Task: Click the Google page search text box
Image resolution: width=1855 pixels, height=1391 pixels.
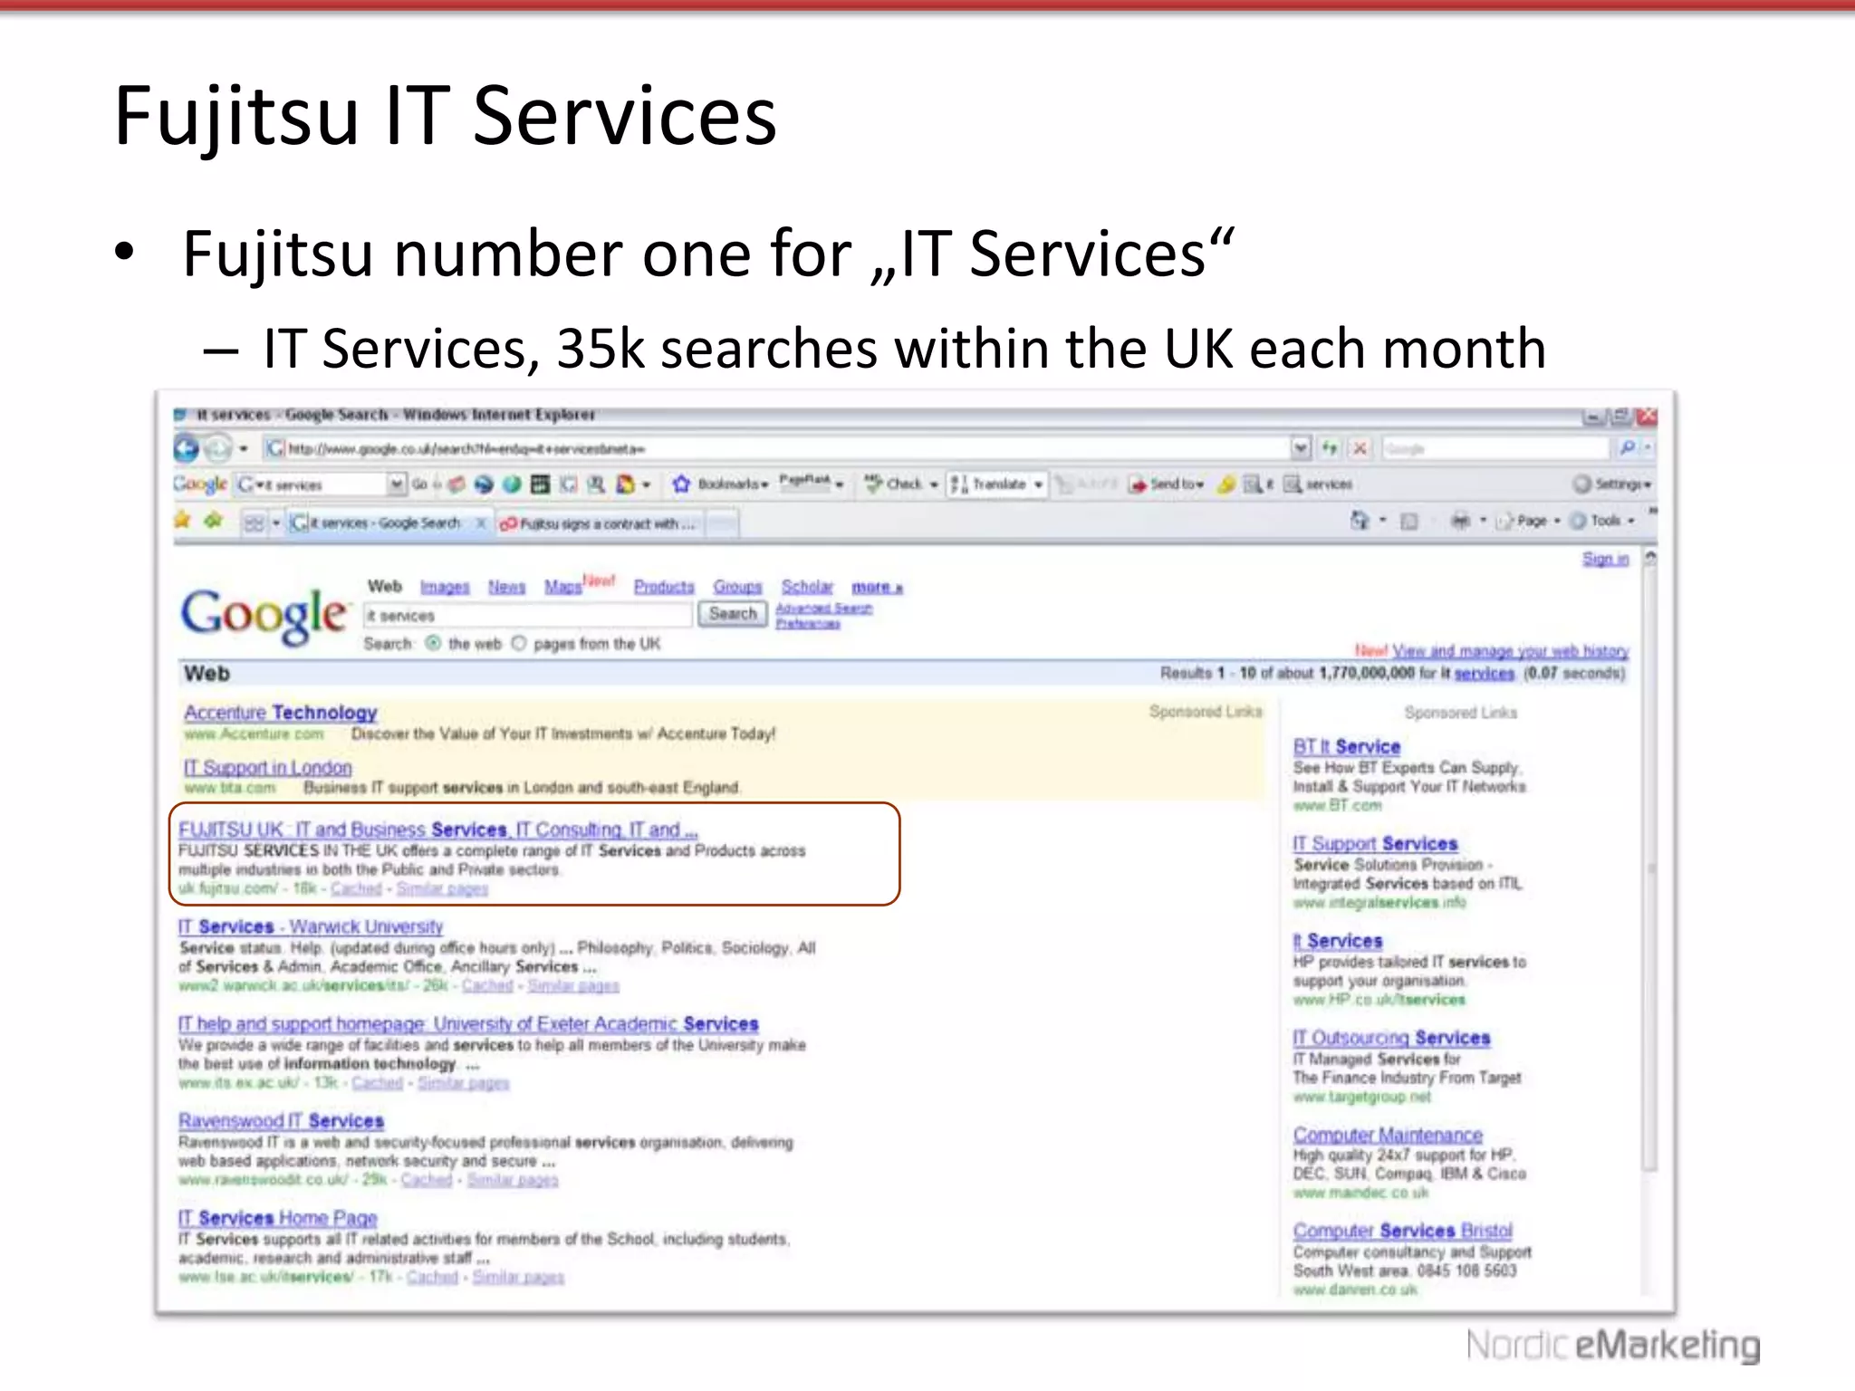Action: (x=528, y=615)
